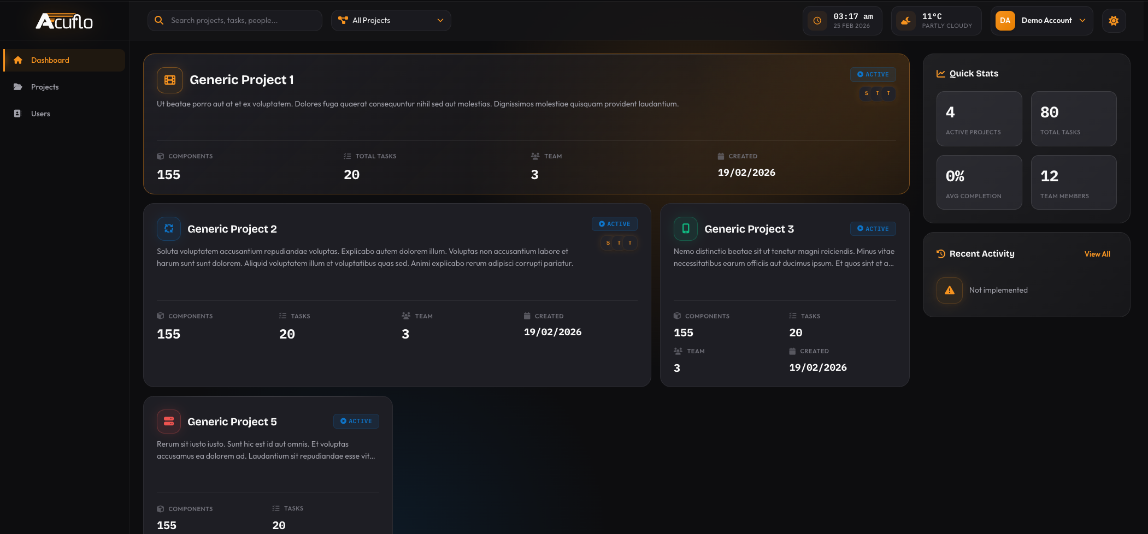This screenshot has width=1148, height=534.
Task: Open the Users section icon
Action: pos(18,114)
